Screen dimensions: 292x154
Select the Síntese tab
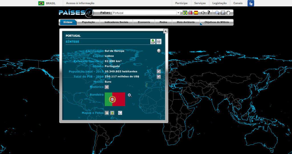(x=68, y=22)
